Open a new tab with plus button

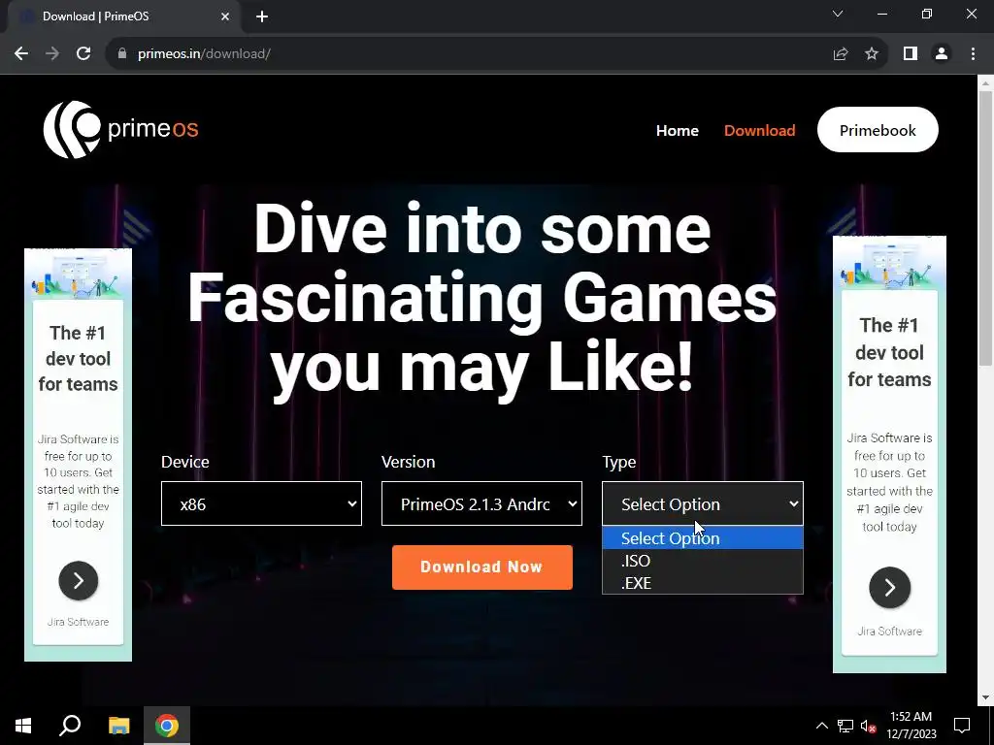tap(262, 16)
